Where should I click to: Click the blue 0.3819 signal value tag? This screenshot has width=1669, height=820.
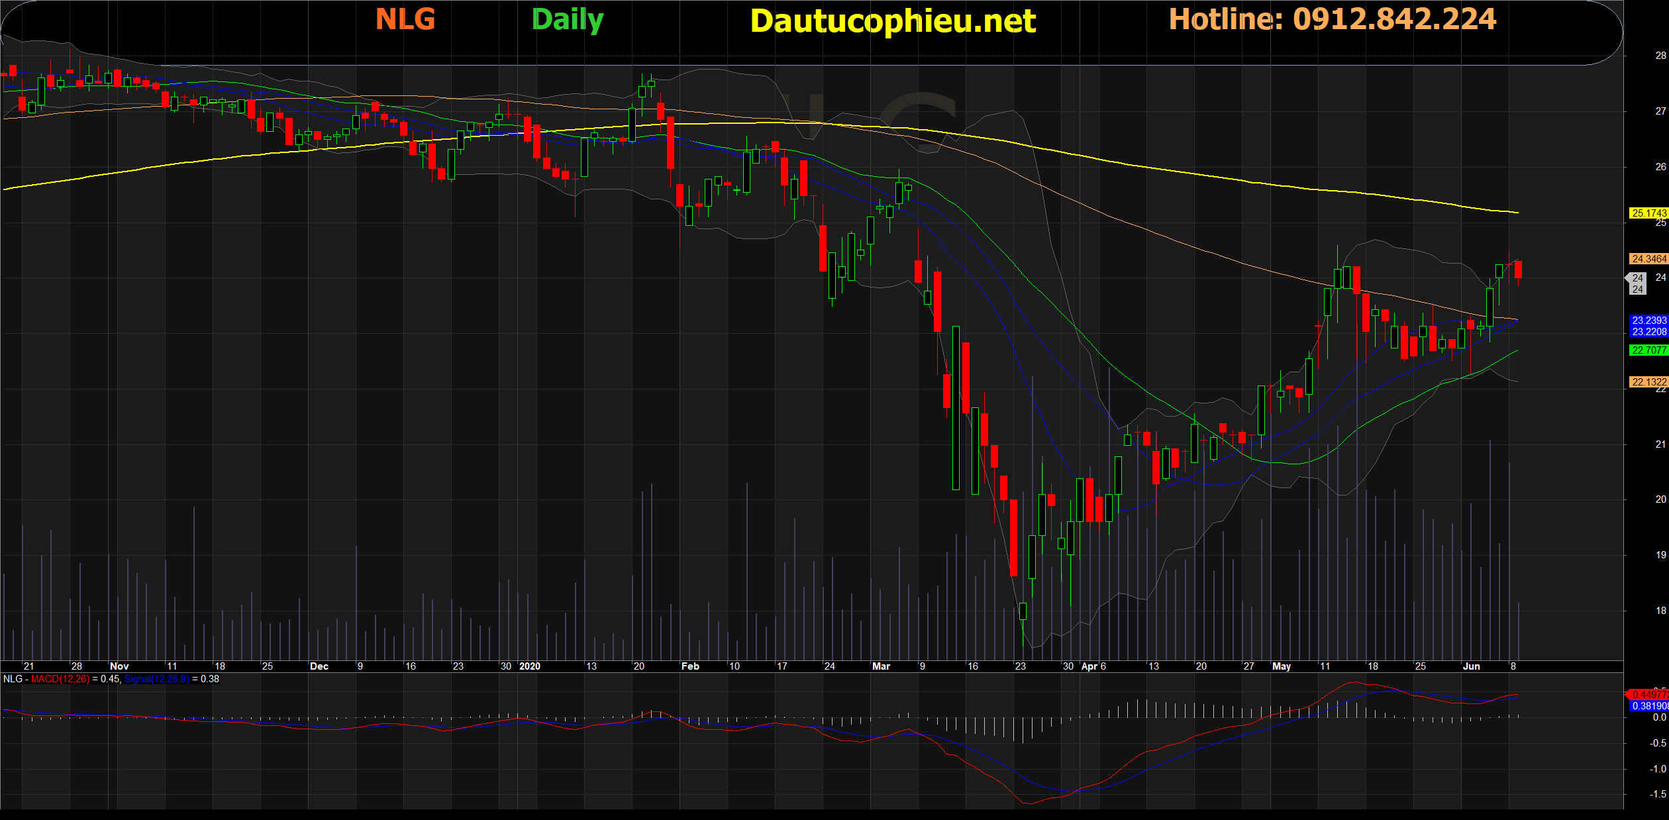tap(1649, 706)
